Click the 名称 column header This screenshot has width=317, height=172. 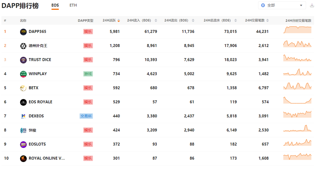[23, 21]
